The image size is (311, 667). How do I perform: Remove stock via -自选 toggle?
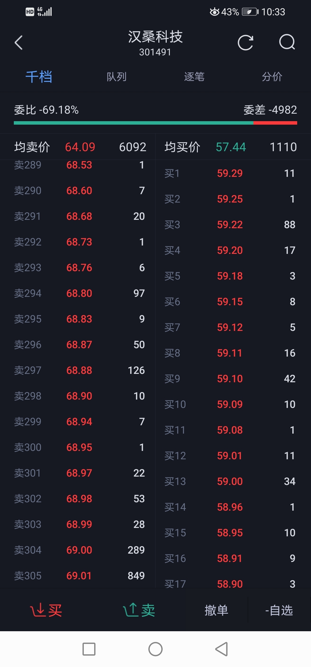(279, 610)
